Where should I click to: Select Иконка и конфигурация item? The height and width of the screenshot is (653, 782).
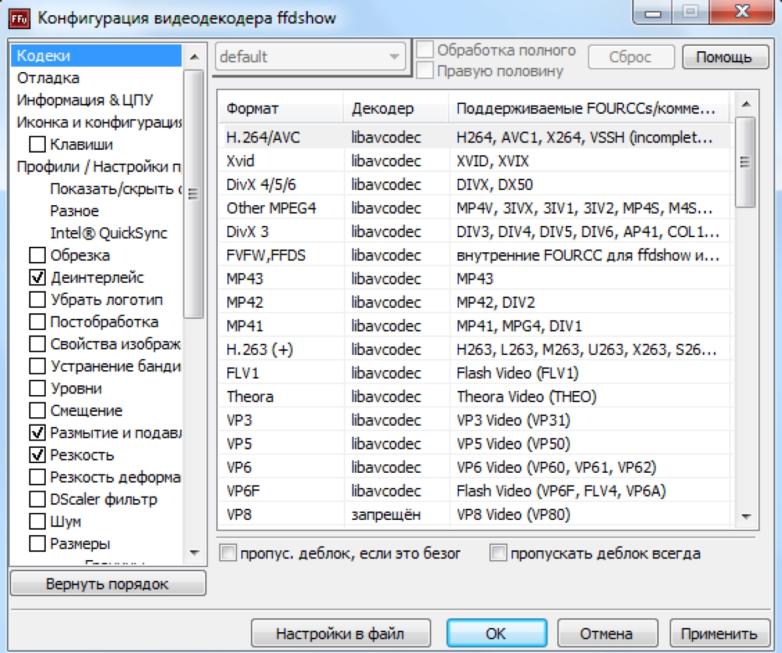[x=99, y=122]
